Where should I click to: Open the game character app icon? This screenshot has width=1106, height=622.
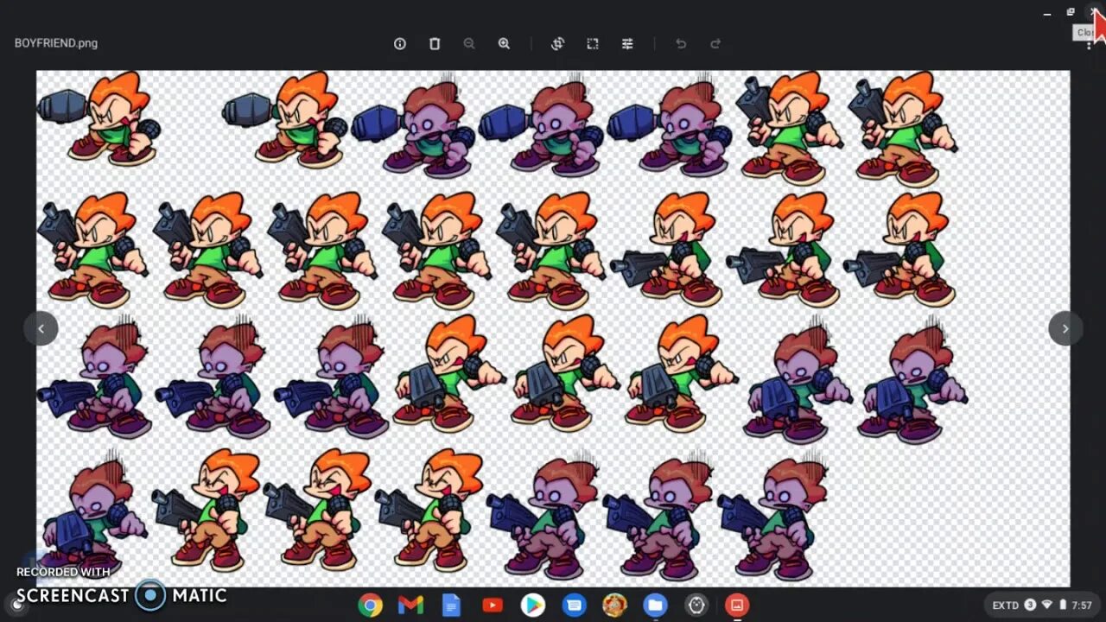[614, 605]
